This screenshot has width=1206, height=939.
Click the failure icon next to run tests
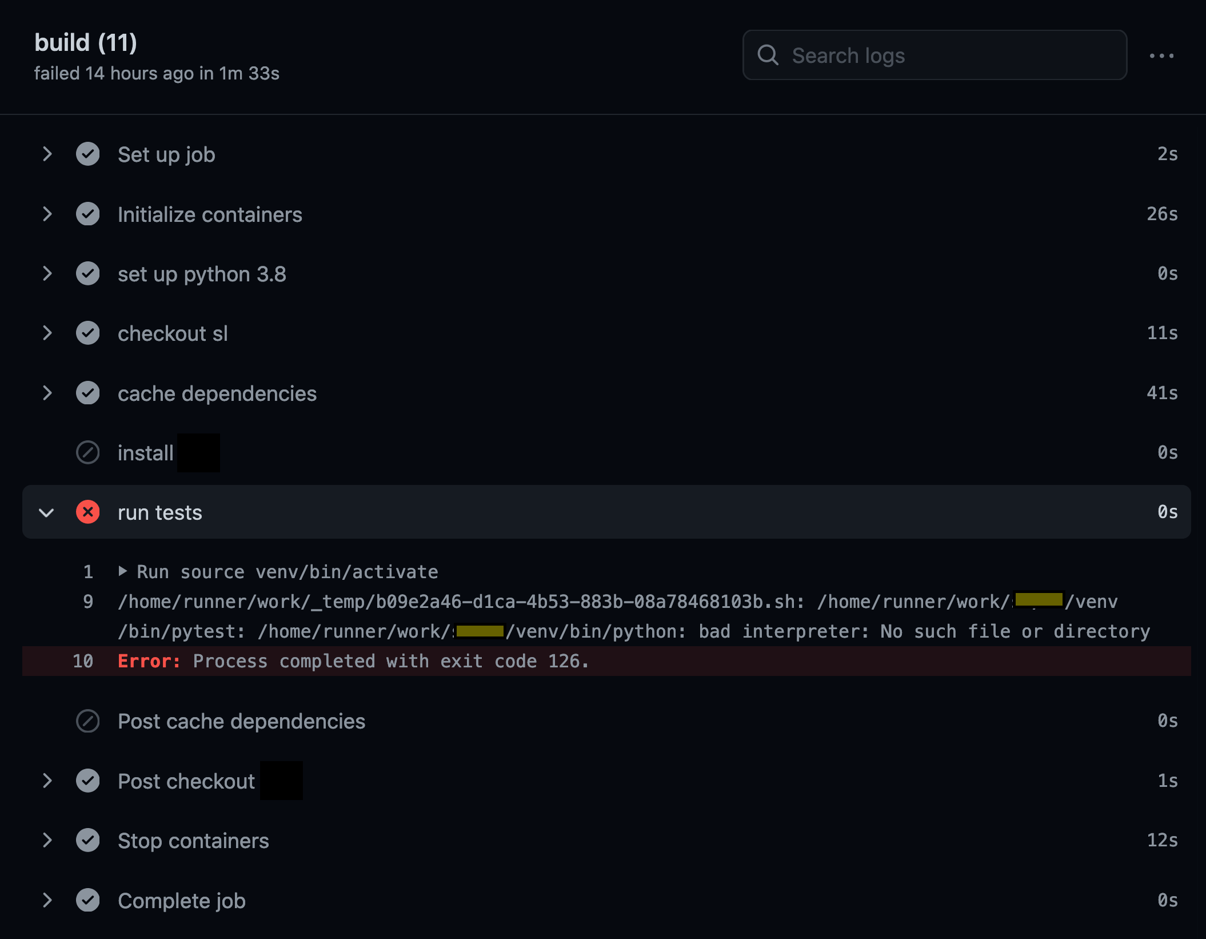[88, 512]
